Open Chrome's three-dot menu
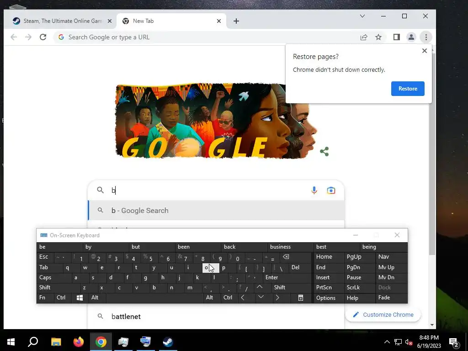 coord(426,37)
